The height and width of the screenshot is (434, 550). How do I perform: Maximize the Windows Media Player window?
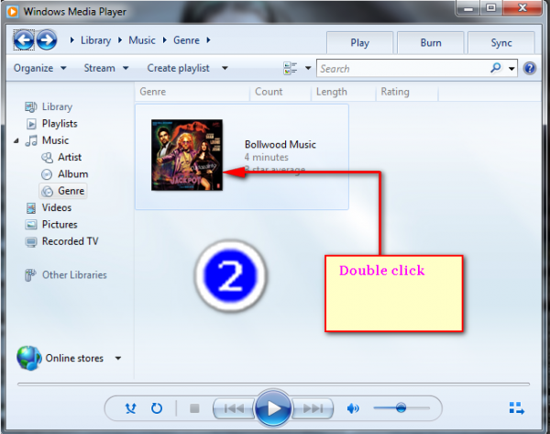[491, 7]
